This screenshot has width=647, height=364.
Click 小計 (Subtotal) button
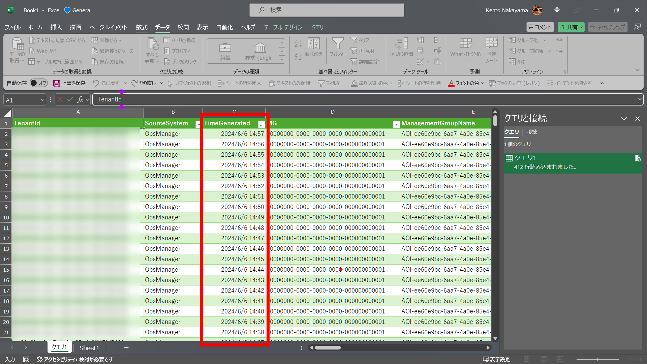coord(518,62)
